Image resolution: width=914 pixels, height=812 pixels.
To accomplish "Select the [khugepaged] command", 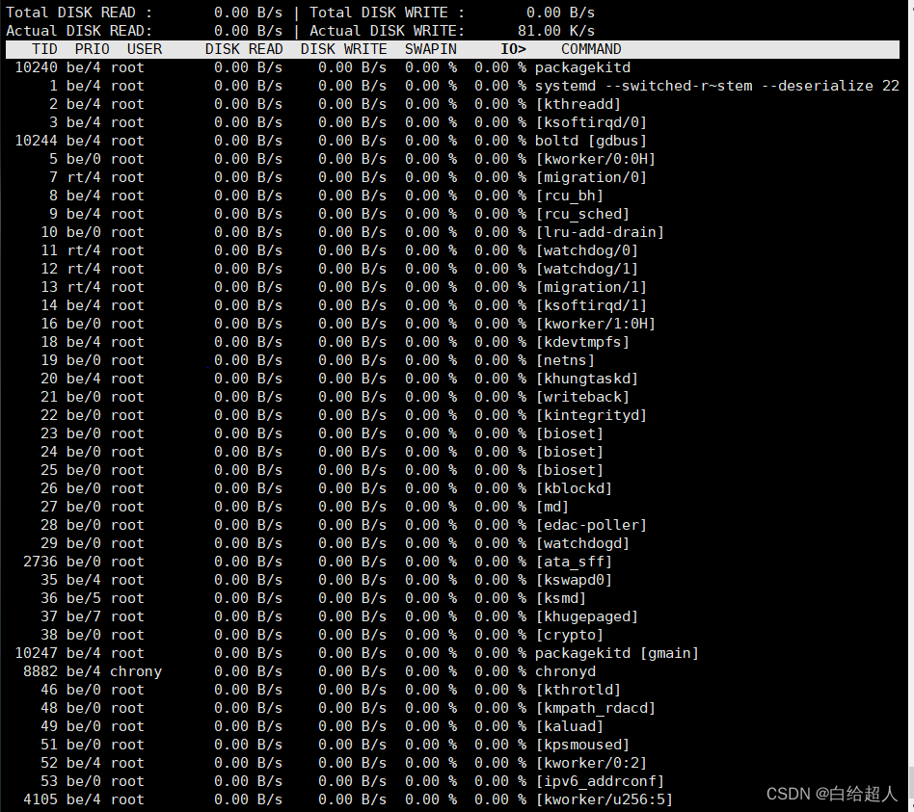I will pos(587,616).
